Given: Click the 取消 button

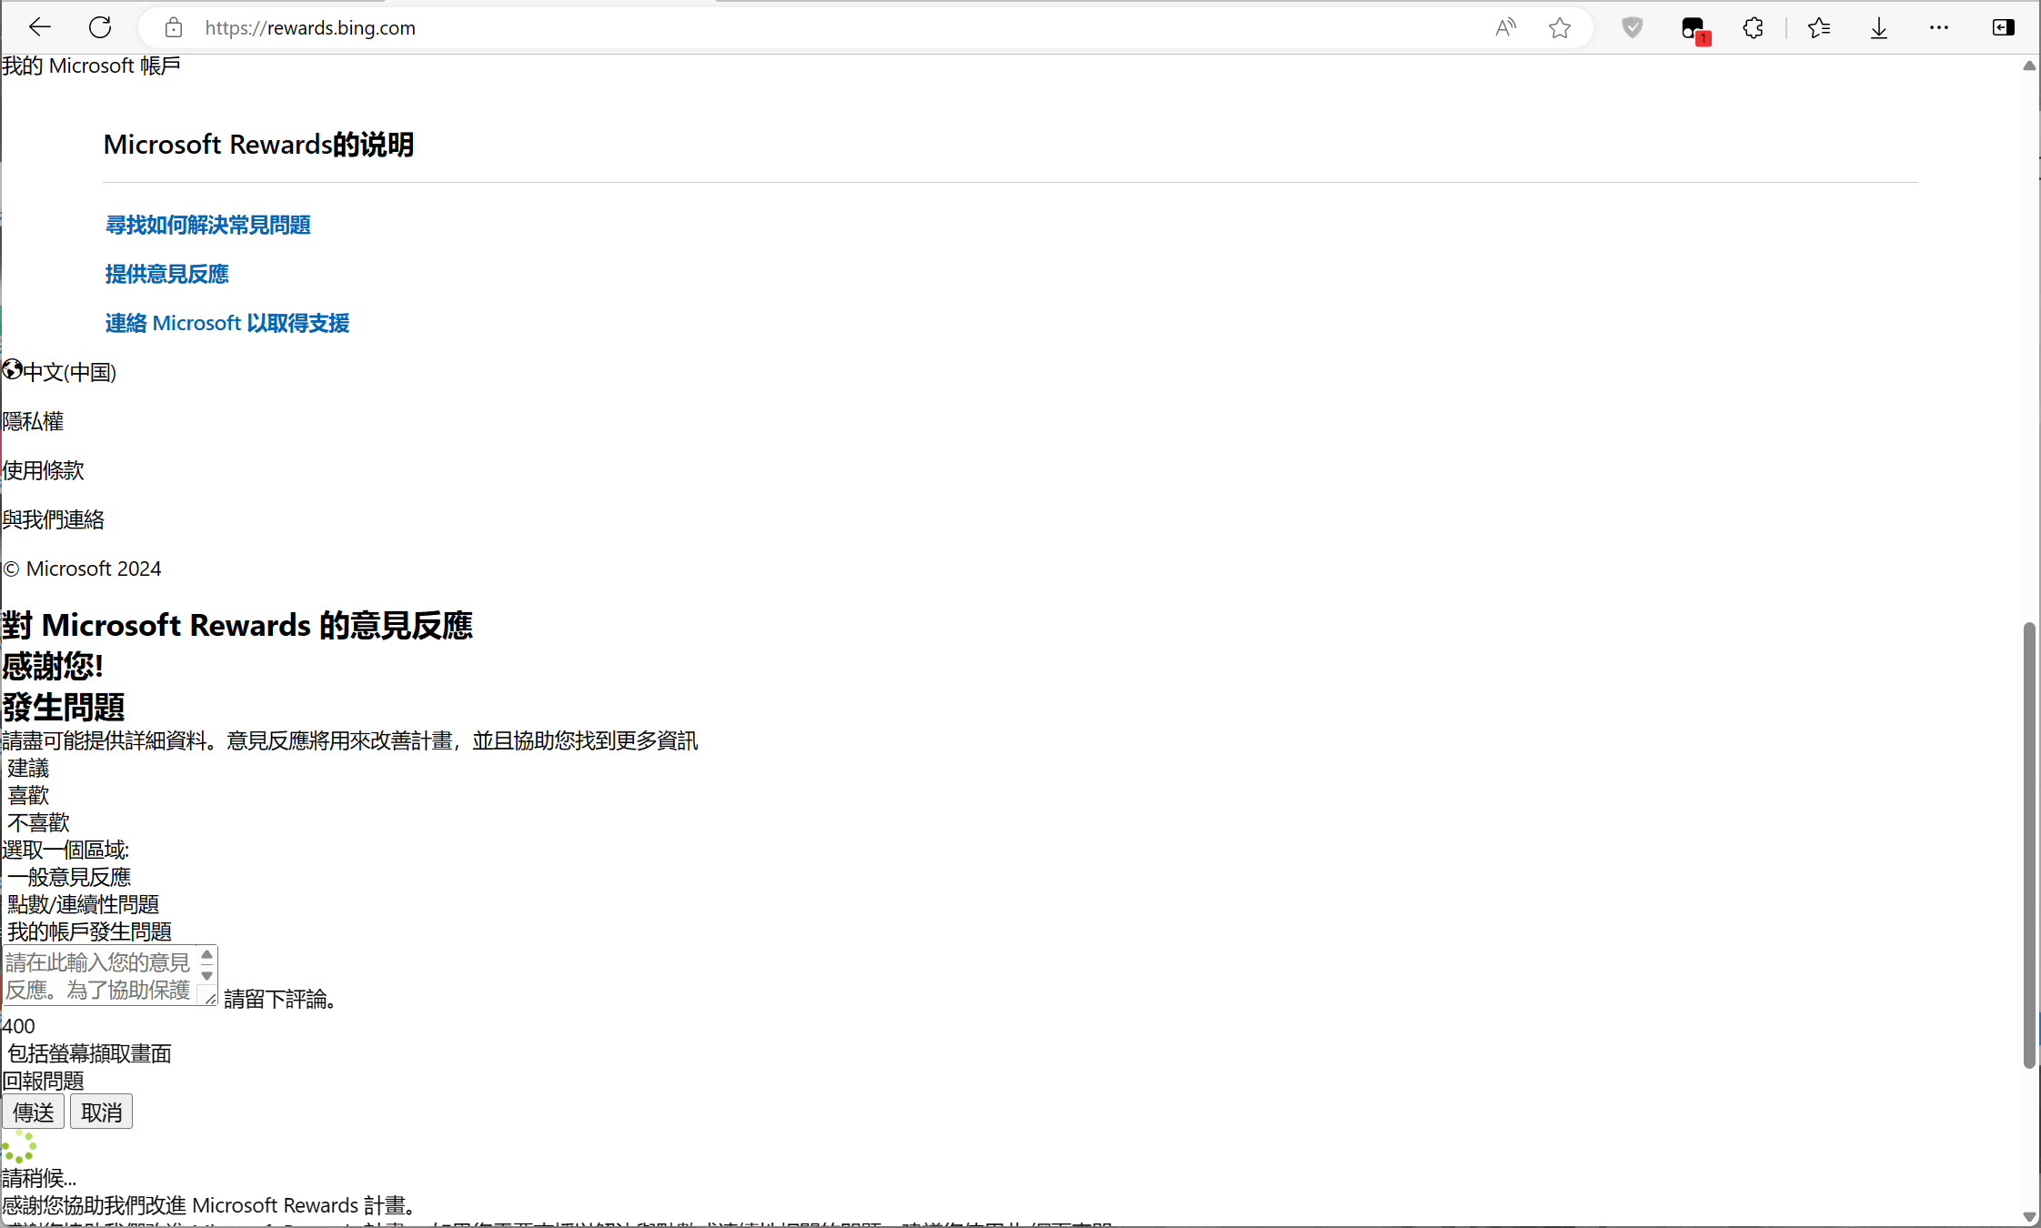Looking at the screenshot, I should click(x=102, y=1112).
